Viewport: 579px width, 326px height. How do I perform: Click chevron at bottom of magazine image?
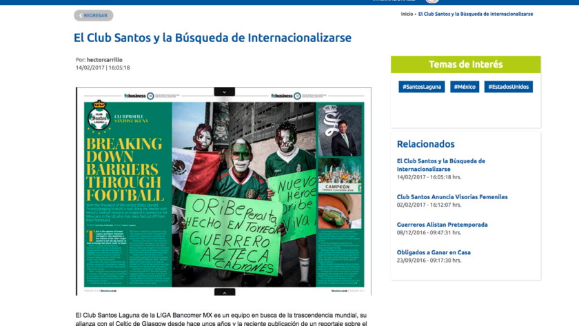[x=224, y=292]
